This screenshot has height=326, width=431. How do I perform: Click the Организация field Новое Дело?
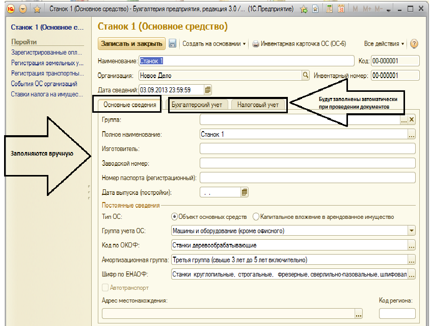(220, 76)
